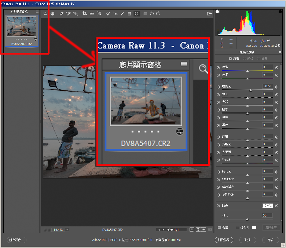
Task: Select the Hand tool
Action: click(52, 14)
